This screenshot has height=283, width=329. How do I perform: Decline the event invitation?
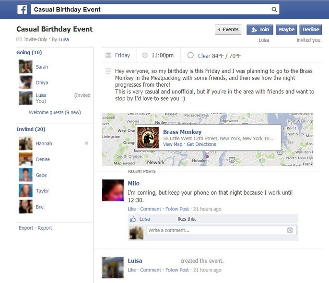click(x=311, y=30)
